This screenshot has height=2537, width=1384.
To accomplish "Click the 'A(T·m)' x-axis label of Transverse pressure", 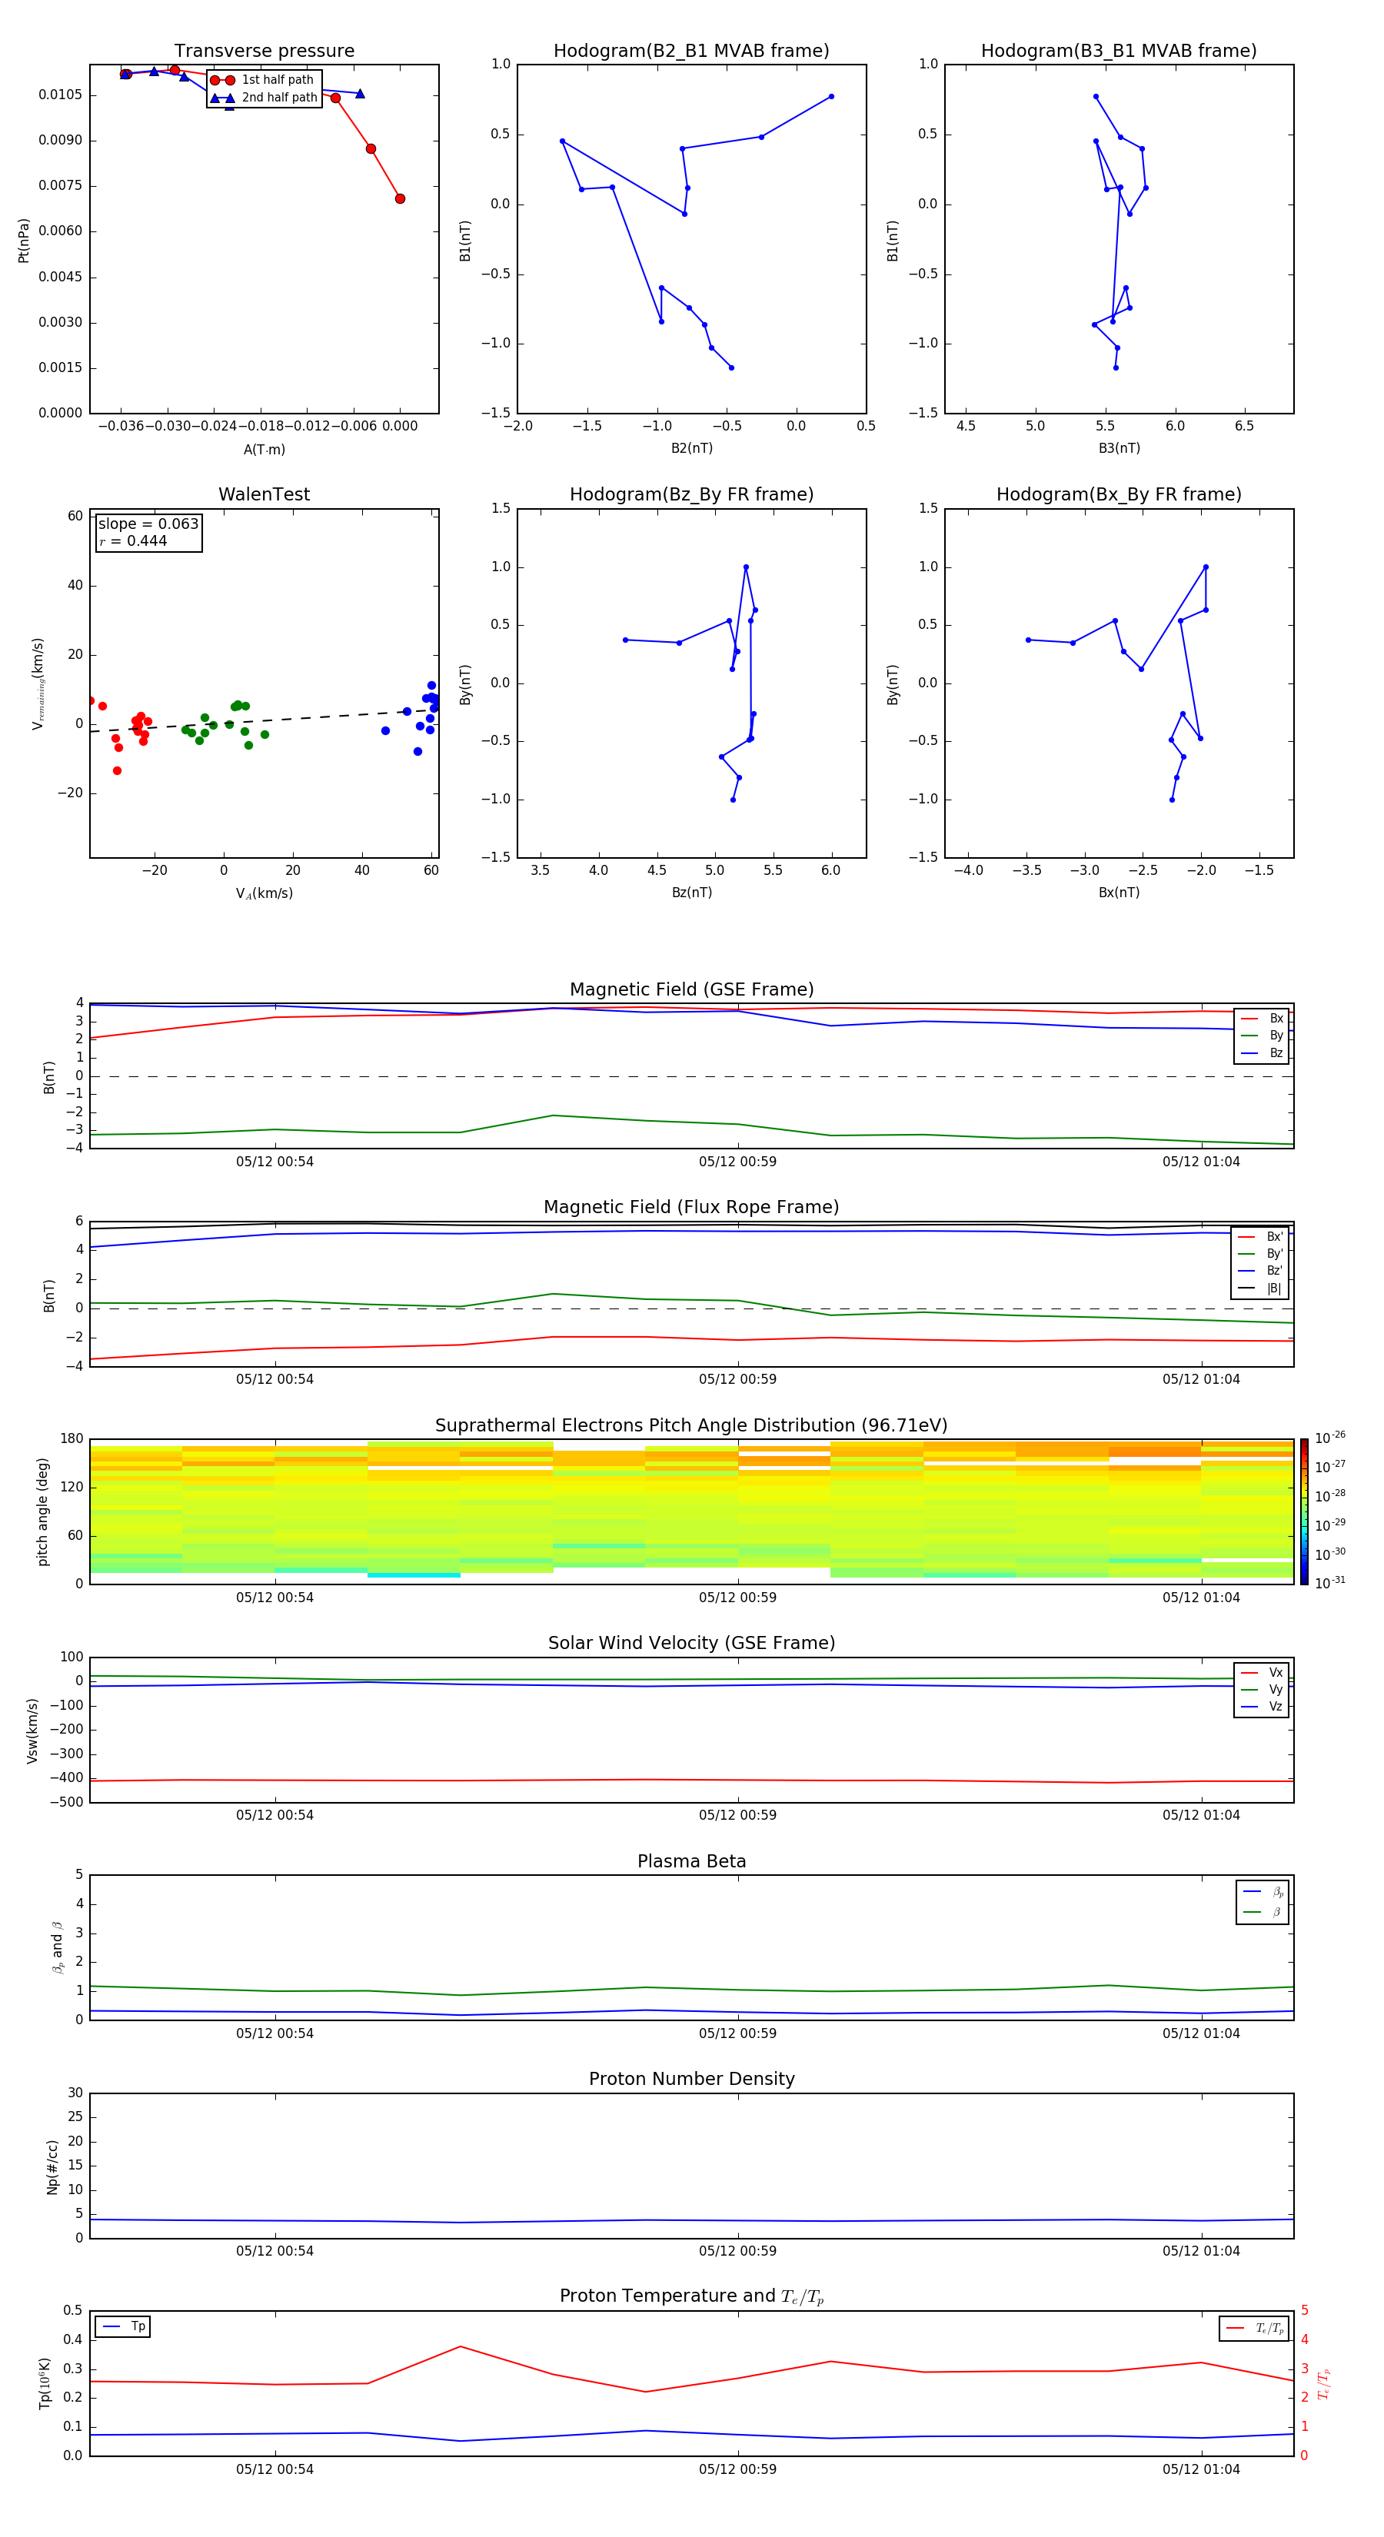I will click(264, 449).
